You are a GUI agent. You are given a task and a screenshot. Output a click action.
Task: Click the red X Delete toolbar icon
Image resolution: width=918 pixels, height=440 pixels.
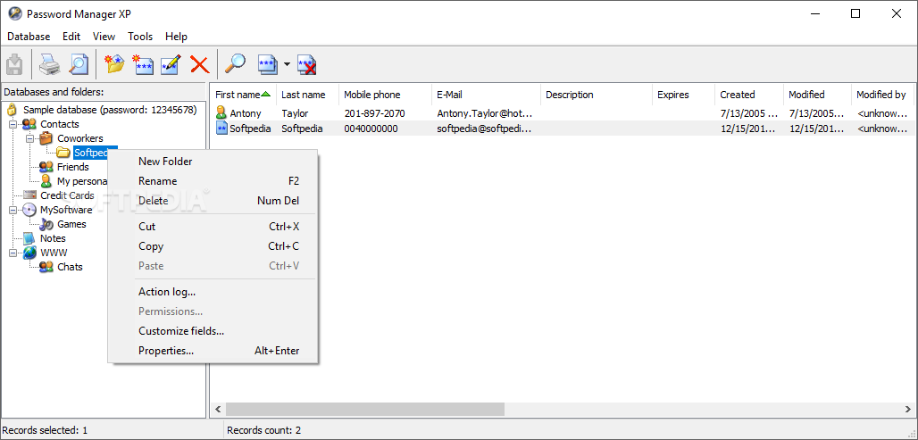pos(200,63)
